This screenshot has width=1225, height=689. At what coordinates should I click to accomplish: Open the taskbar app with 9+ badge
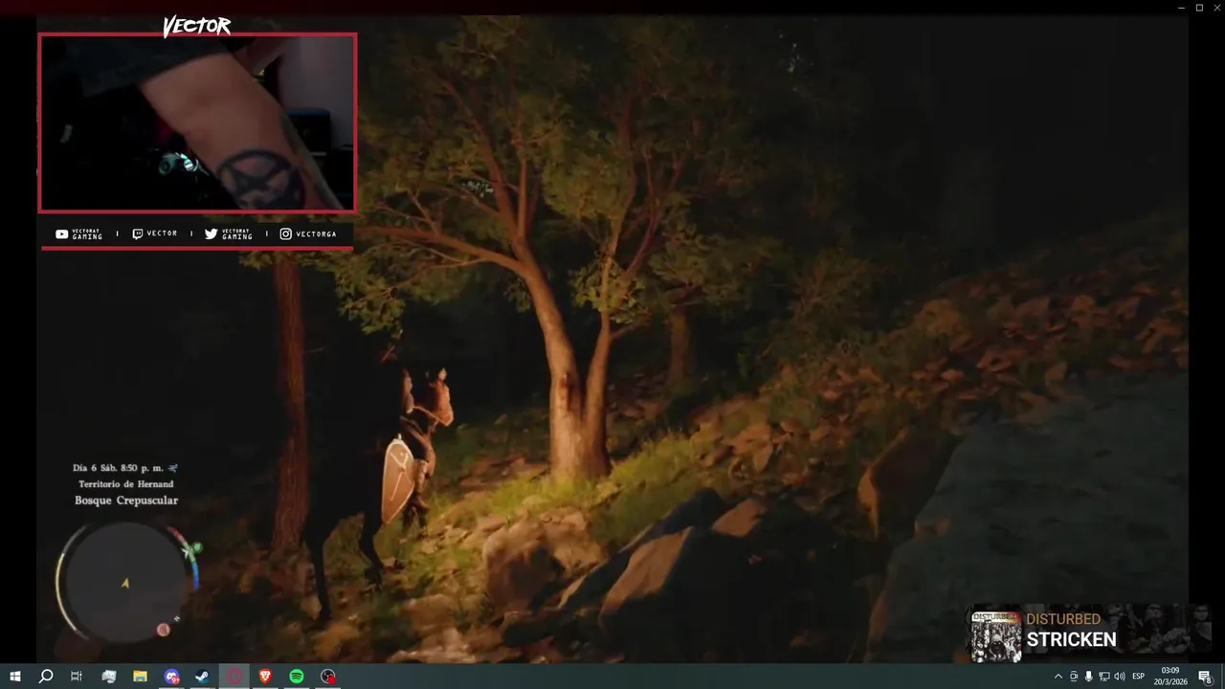click(x=171, y=677)
